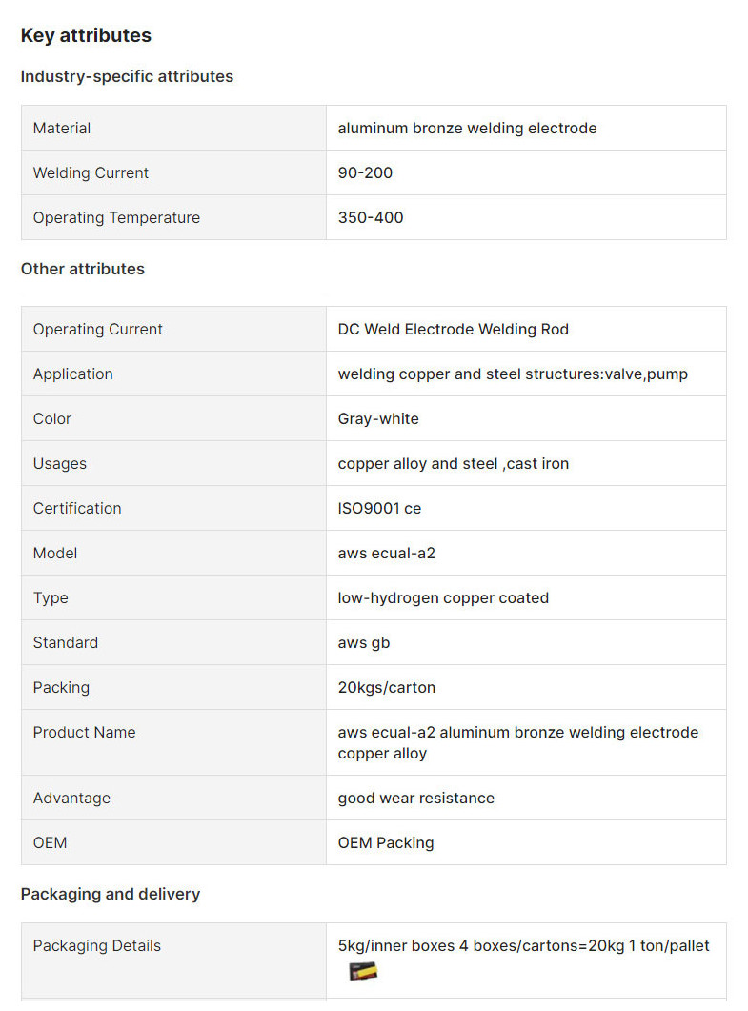Click the Industry-specific attributes heading
The image size is (748, 1011).
(x=127, y=76)
